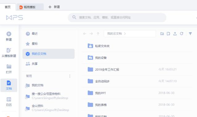Viewport: 197px width, 117px height.
Task: Open the 2019全年工作汇报 folder
Action: click(137, 69)
